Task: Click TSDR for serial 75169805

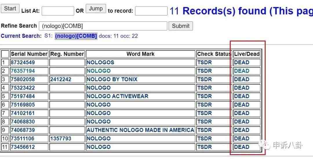Action: [x=204, y=105]
